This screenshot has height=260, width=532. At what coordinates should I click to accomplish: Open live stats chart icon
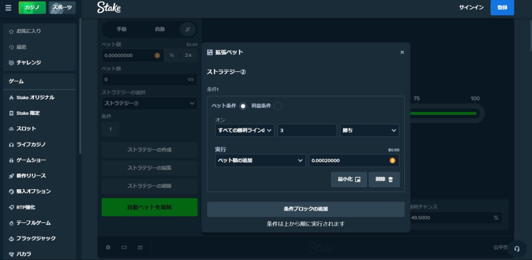tap(140, 248)
